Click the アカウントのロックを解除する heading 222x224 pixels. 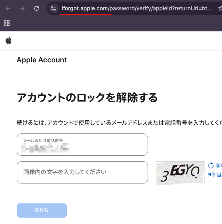[87, 98]
